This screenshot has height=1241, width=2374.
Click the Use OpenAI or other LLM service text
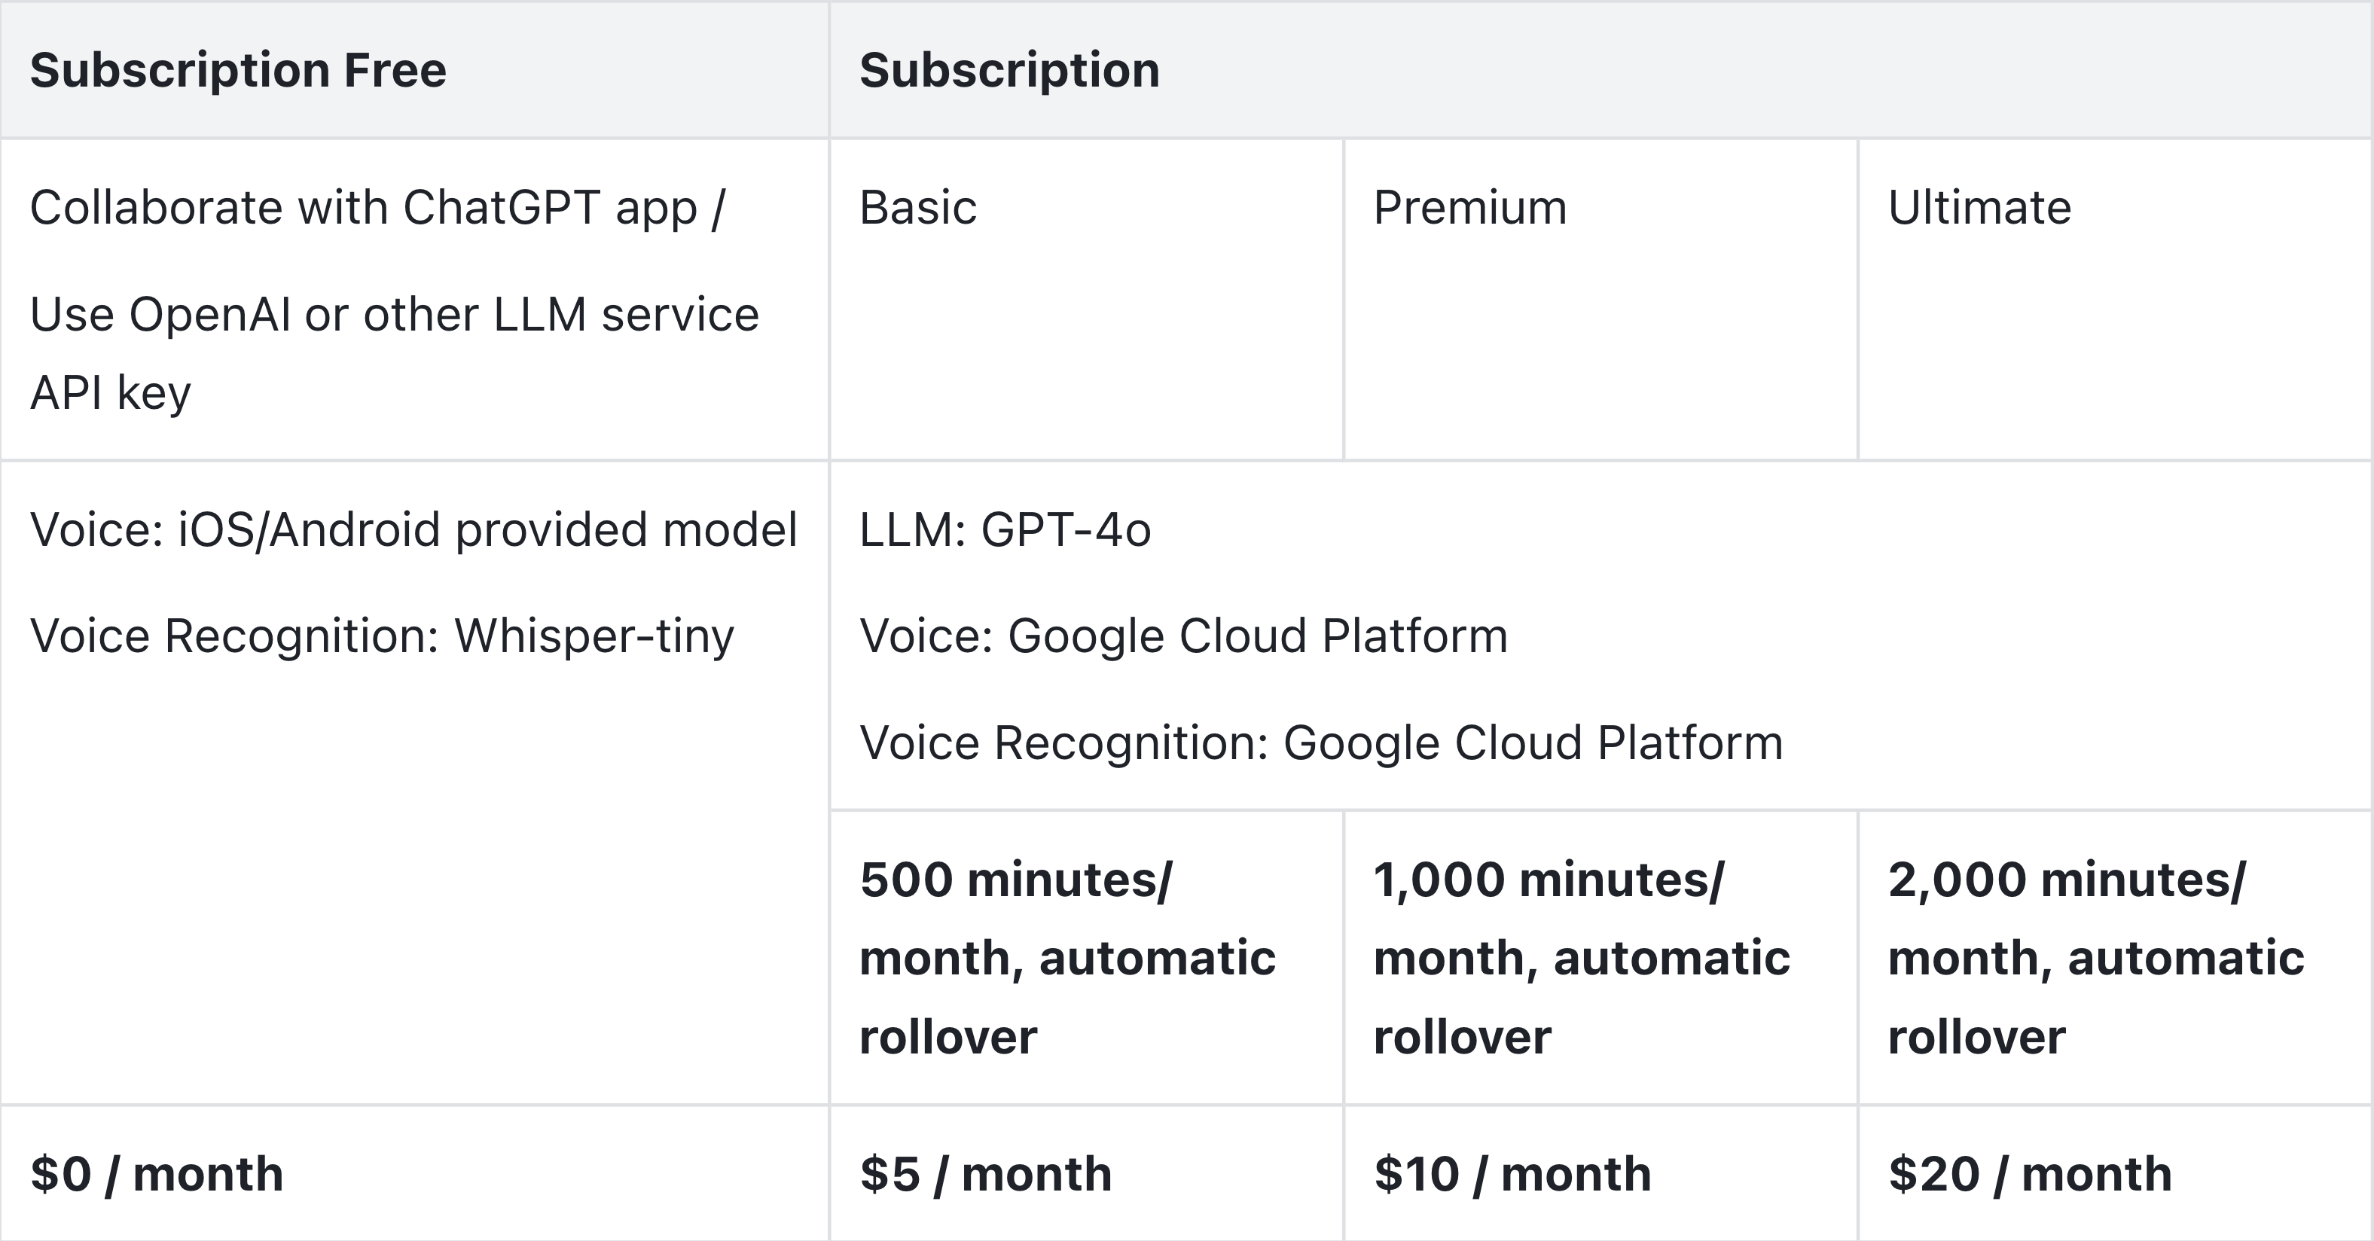395,314
